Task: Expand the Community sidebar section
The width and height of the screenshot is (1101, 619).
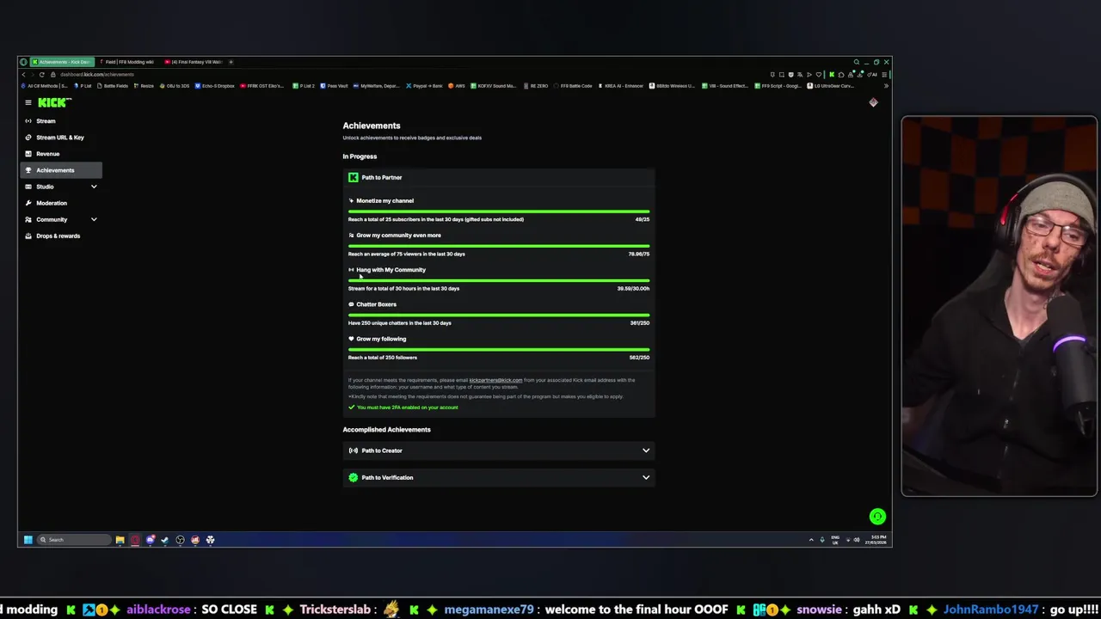Action: point(60,219)
